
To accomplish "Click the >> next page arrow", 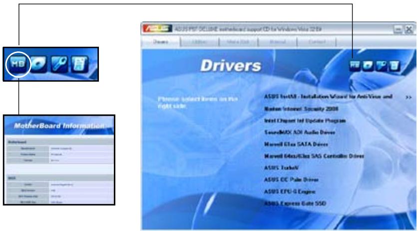I will tap(409, 98).
